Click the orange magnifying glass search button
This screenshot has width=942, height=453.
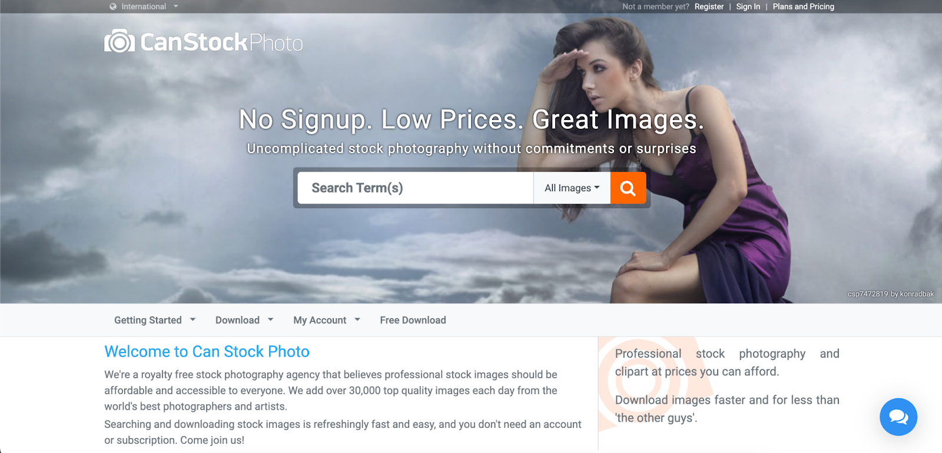[628, 188]
